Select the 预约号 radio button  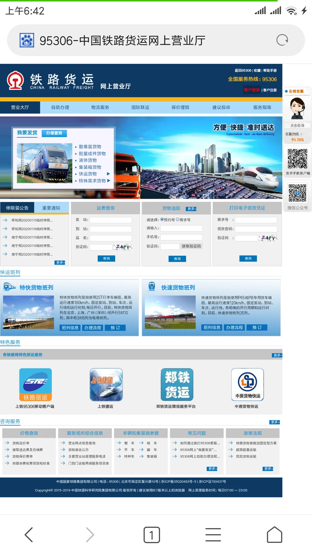click(162, 219)
